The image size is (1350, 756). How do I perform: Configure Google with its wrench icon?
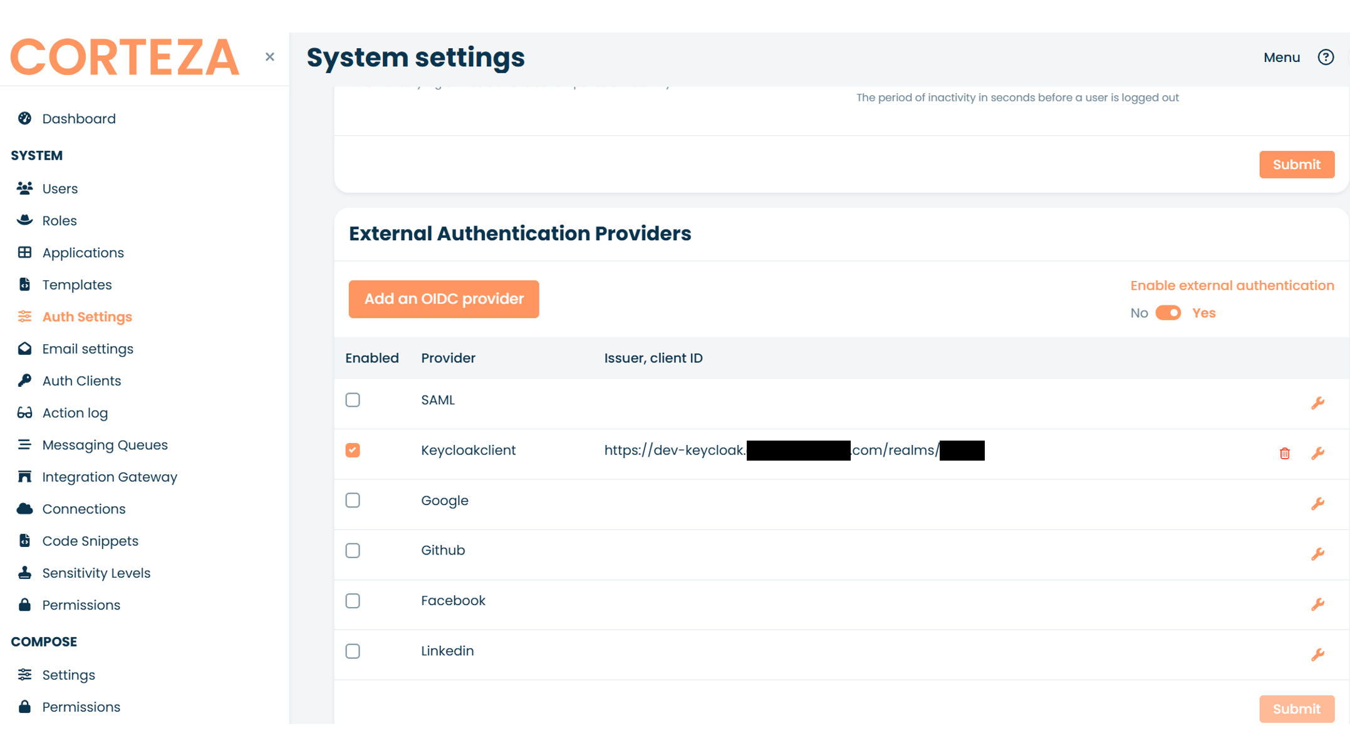pos(1318,503)
